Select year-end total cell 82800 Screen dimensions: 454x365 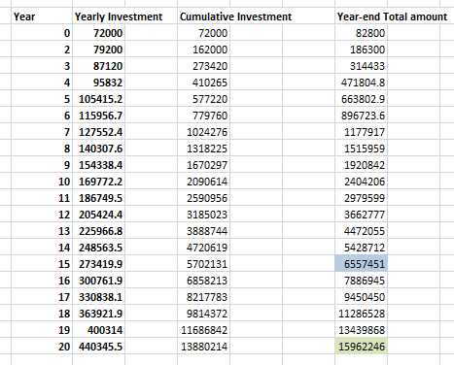point(361,33)
